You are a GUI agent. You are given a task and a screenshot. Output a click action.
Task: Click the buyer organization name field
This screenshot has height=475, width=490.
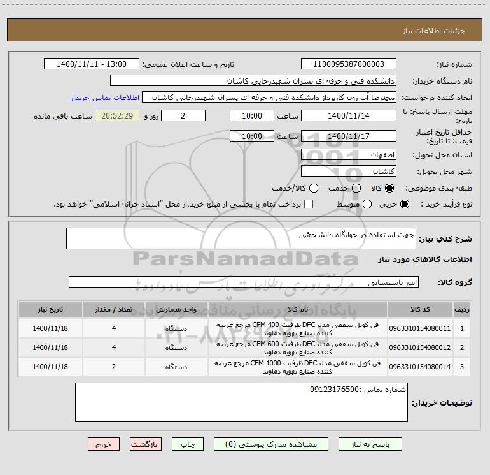[253, 81]
